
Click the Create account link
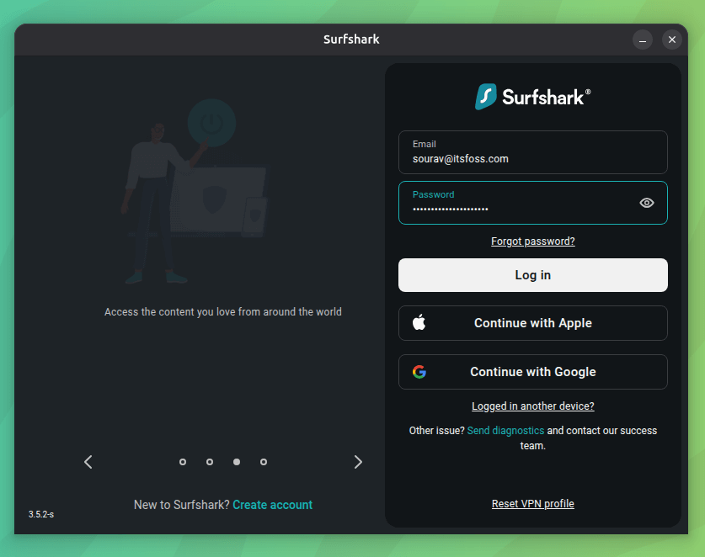point(272,505)
